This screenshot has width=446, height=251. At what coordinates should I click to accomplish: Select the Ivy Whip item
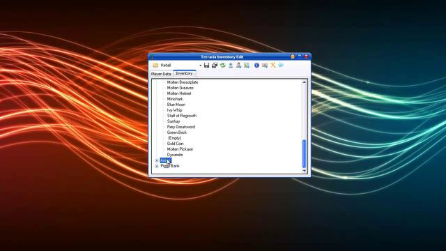(174, 110)
